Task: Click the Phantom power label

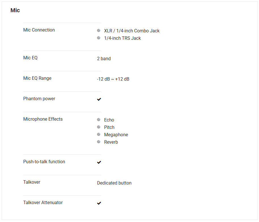Action: tap(39, 99)
